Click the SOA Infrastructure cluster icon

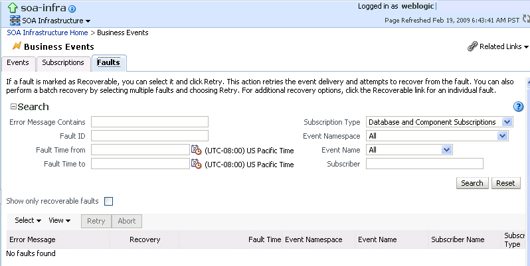(15, 21)
